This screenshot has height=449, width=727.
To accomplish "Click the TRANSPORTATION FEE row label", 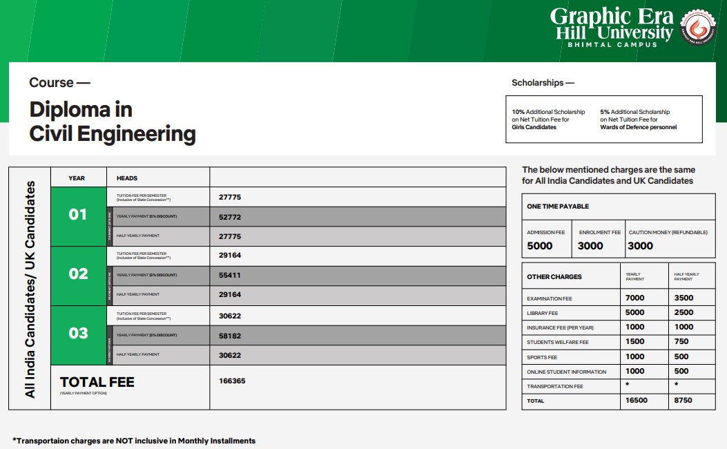I will (555, 386).
